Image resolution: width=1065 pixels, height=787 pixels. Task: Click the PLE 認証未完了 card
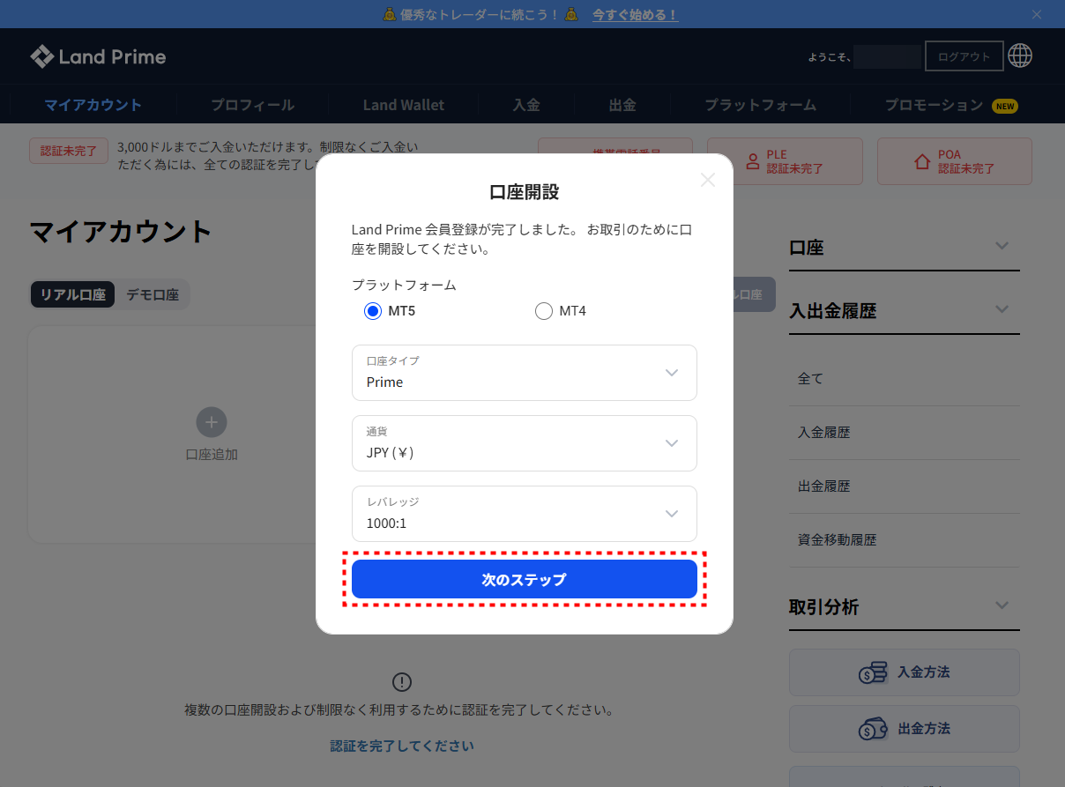(785, 161)
